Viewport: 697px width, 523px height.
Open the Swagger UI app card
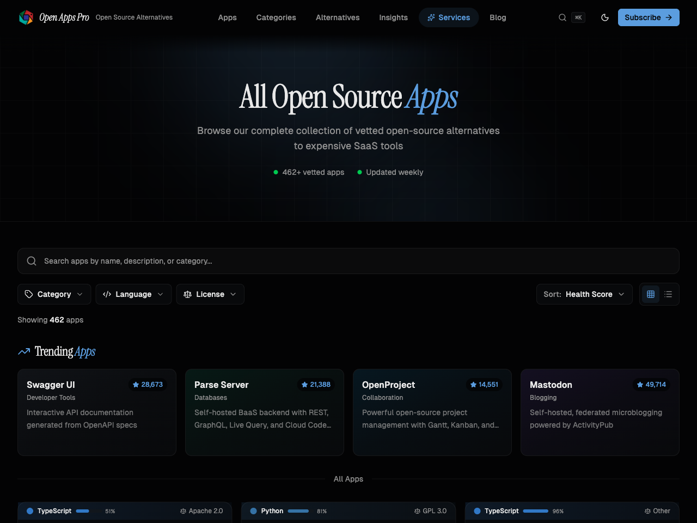click(x=97, y=412)
